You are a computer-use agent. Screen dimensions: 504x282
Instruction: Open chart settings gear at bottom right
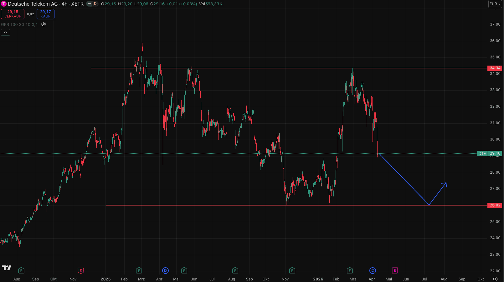point(495,279)
